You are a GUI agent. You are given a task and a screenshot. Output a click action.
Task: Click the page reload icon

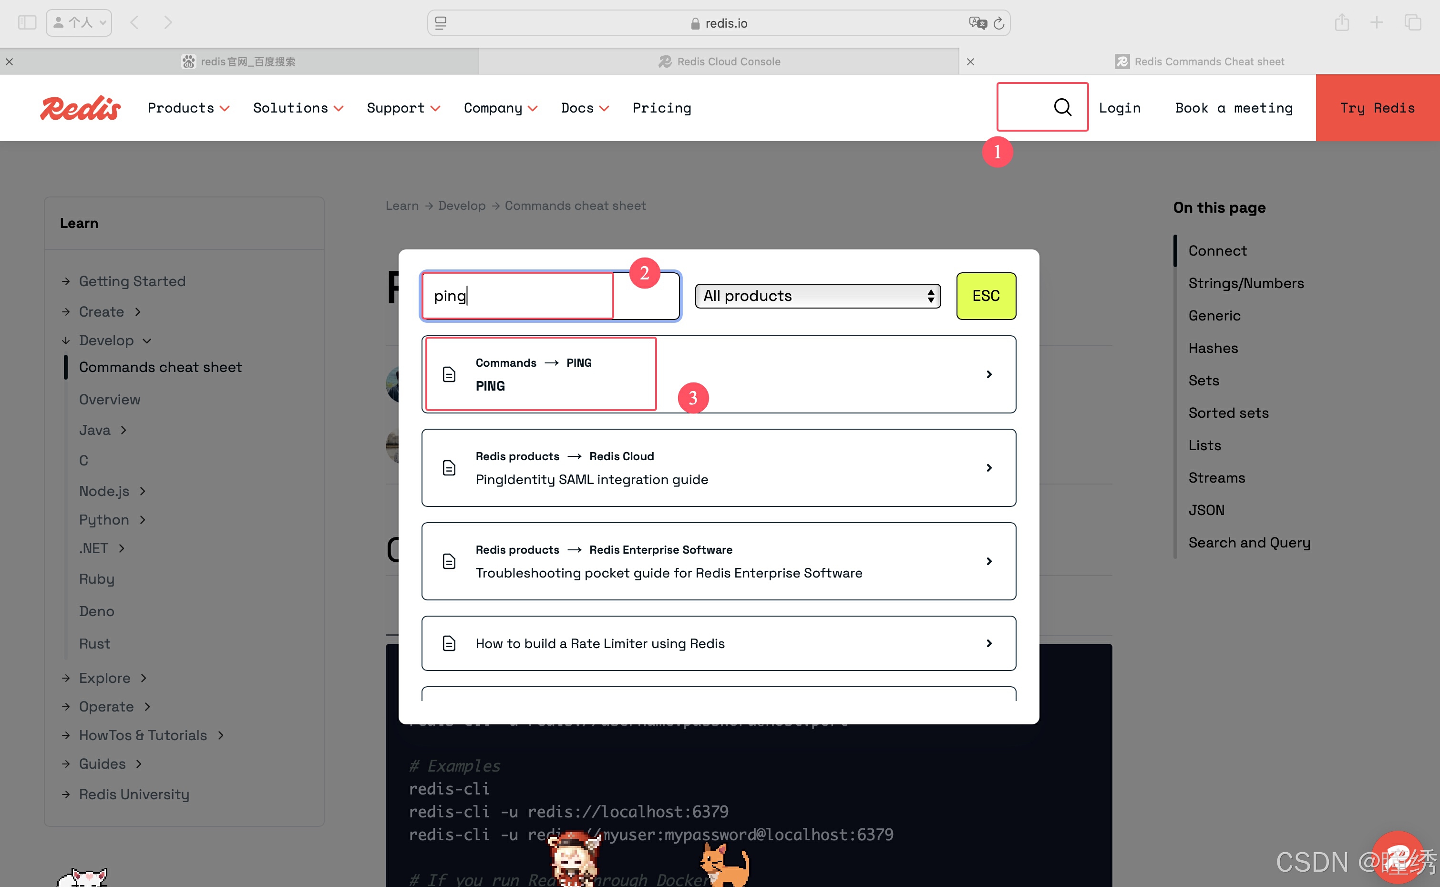[999, 23]
